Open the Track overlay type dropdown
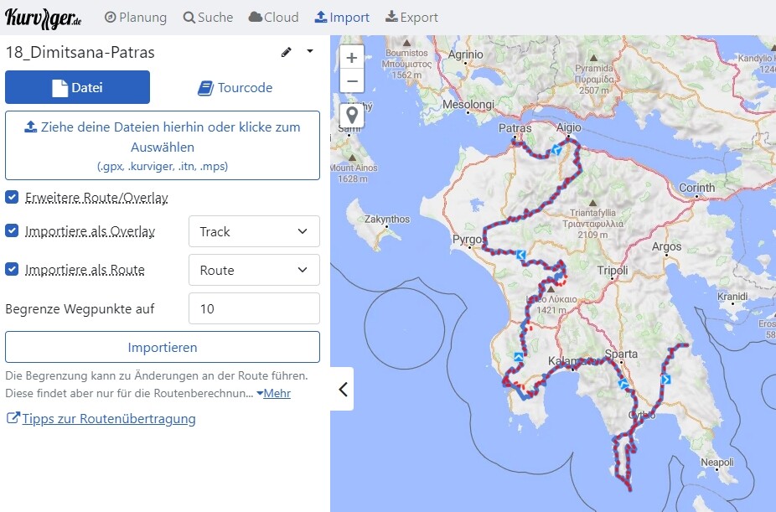 pyautogui.click(x=254, y=231)
